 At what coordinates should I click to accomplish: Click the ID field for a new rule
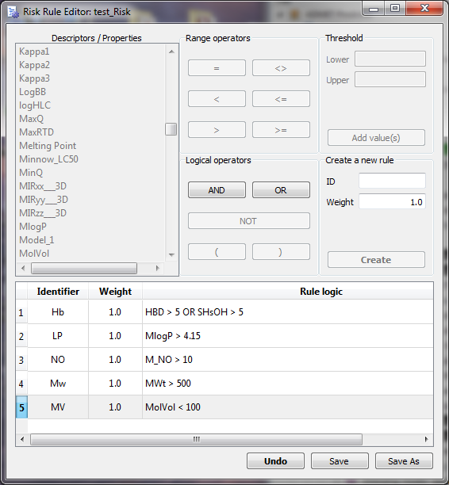tap(392, 181)
